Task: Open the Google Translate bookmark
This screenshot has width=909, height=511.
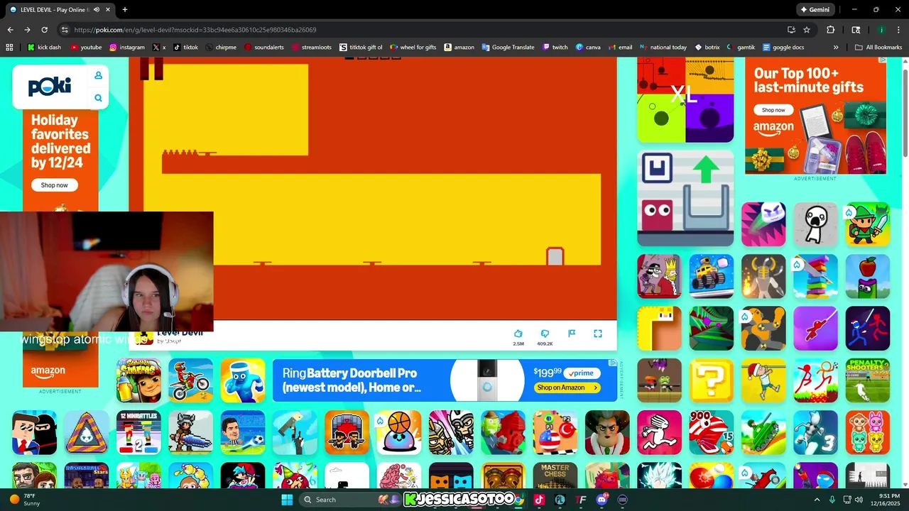Action: click(508, 48)
